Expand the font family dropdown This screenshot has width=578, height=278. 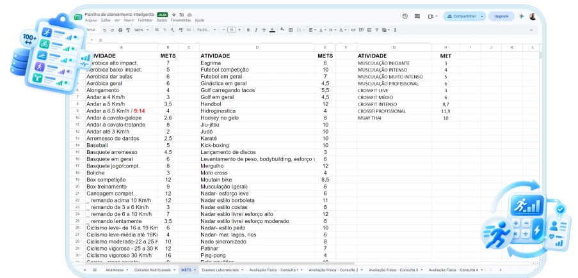point(207,30)
